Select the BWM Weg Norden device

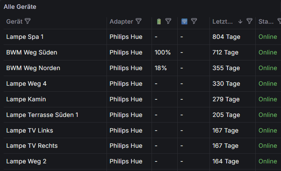coord(33,68)
